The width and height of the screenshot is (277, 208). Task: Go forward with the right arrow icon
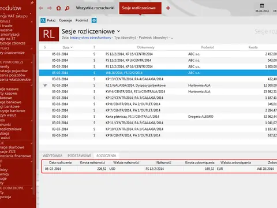(x=50, y=8)
